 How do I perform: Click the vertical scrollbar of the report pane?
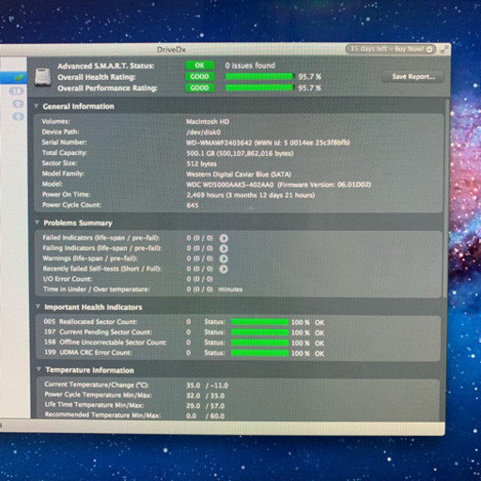[x=447, y=198]
